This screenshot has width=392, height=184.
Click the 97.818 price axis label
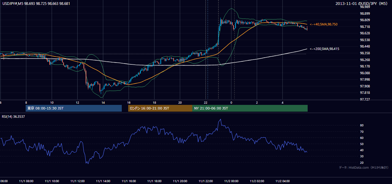(364, 93)
